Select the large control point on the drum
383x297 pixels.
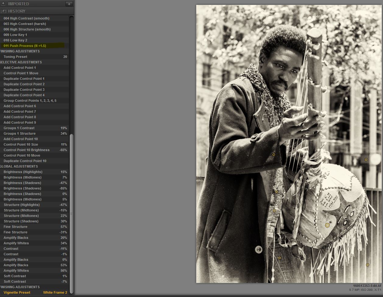coord(327,225)
